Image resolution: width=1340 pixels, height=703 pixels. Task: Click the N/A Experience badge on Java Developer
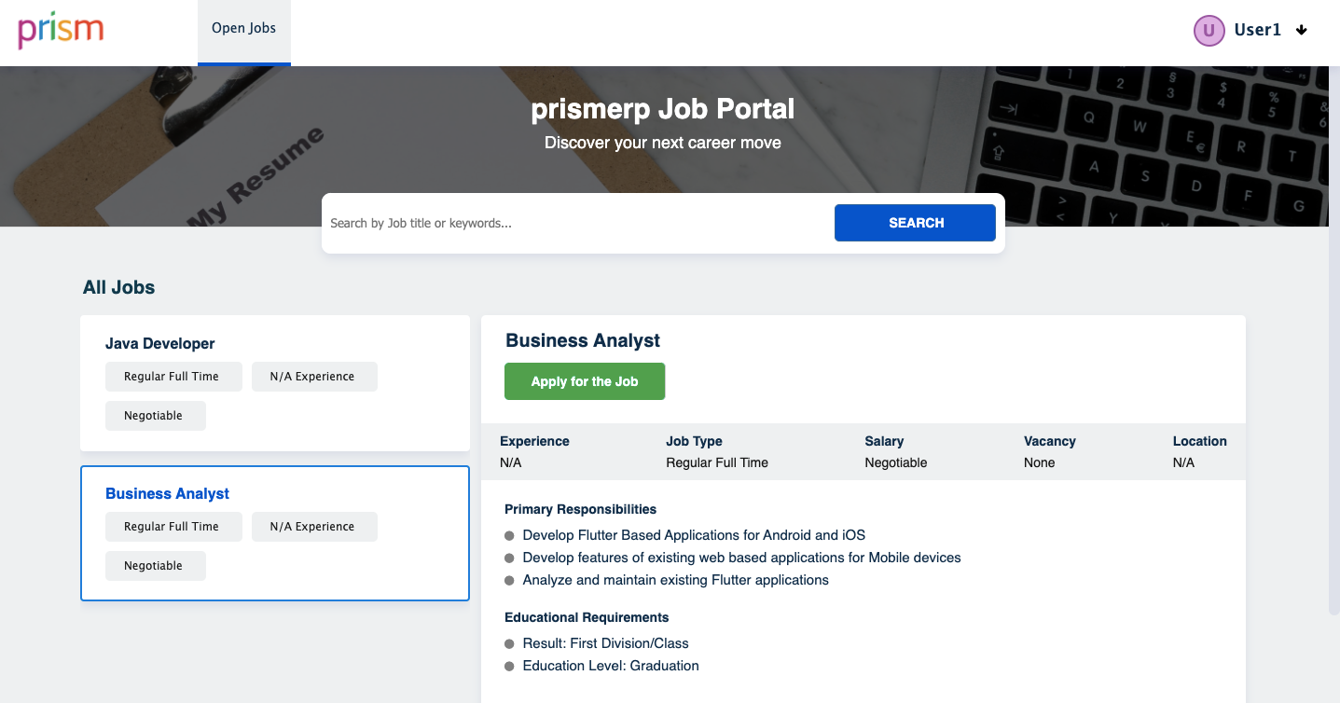[x=313, y=376]
